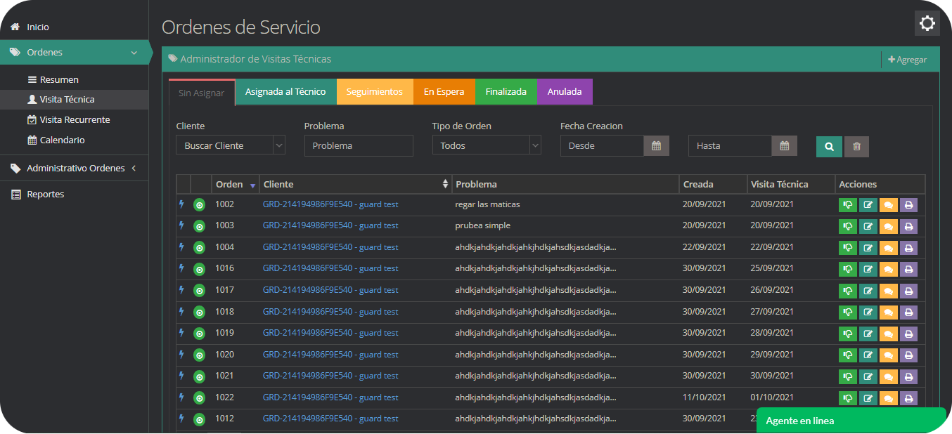Clear filters using the trash can button

point(856,146)
